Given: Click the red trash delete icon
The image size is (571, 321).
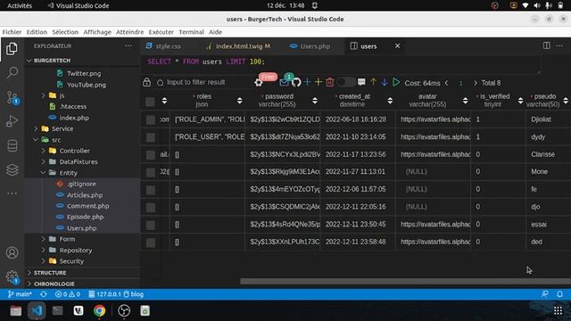Looking at the screenshot, I should pyautogui.click(x=329, y=82).
